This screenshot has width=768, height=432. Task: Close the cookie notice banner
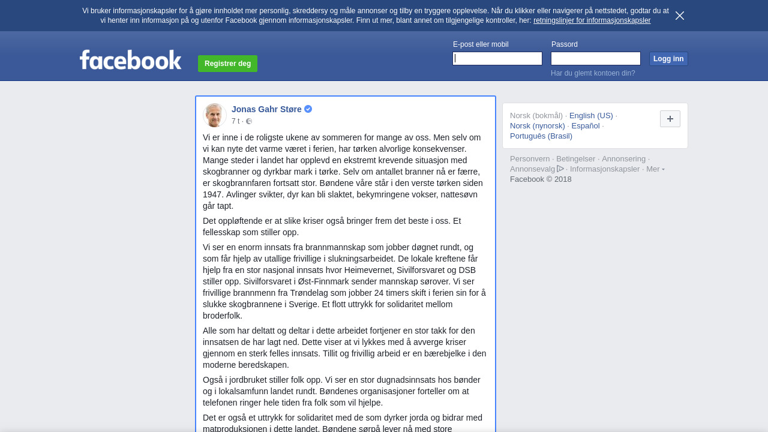tap(680, 16)
